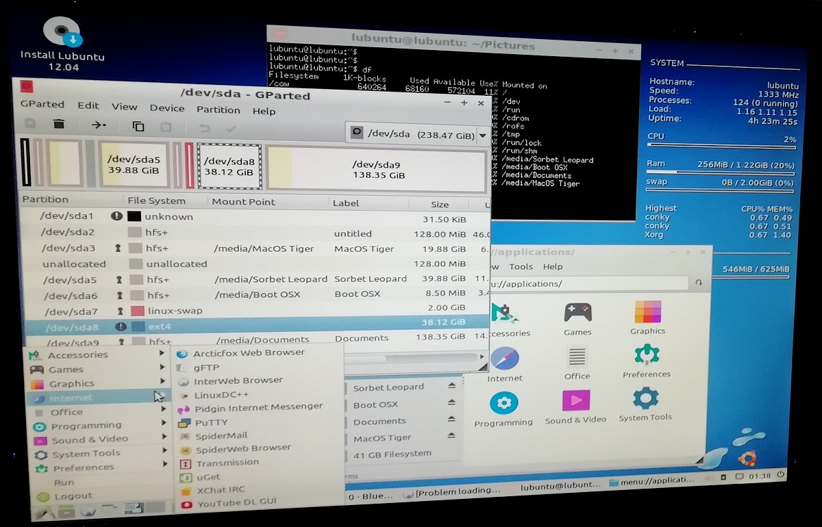Eject MacOS Tiger in file manager sidebar

coord(451,436)
